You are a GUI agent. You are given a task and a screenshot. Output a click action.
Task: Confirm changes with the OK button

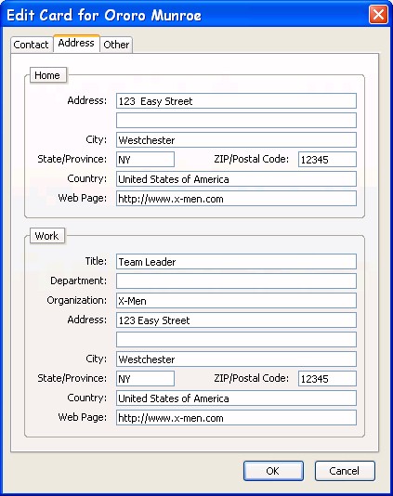tap(273, 471)
